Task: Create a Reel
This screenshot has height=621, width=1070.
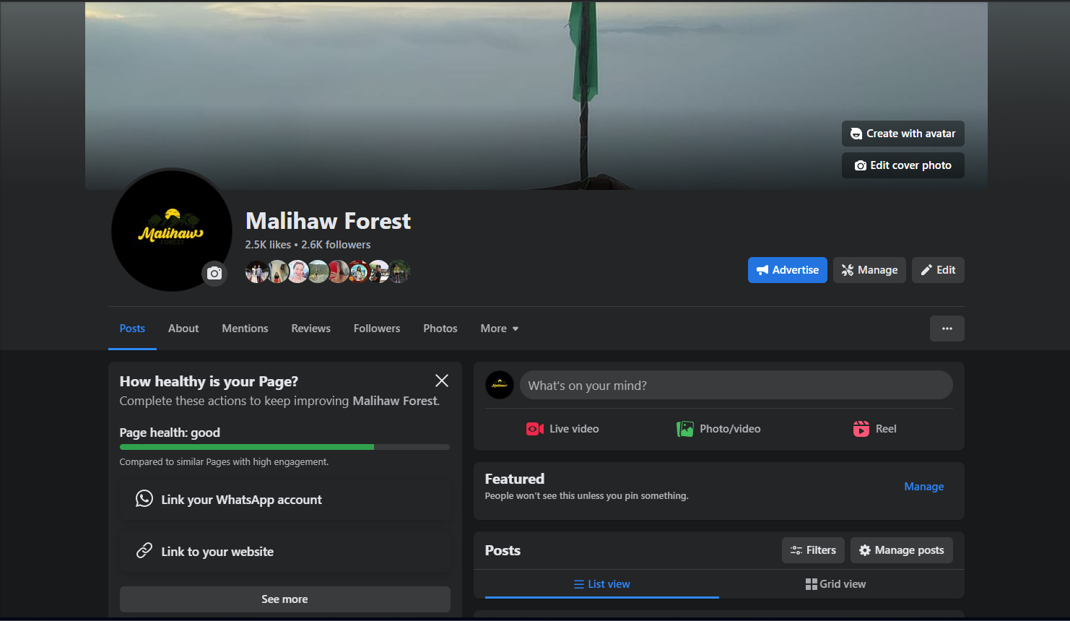Action: 874,429
